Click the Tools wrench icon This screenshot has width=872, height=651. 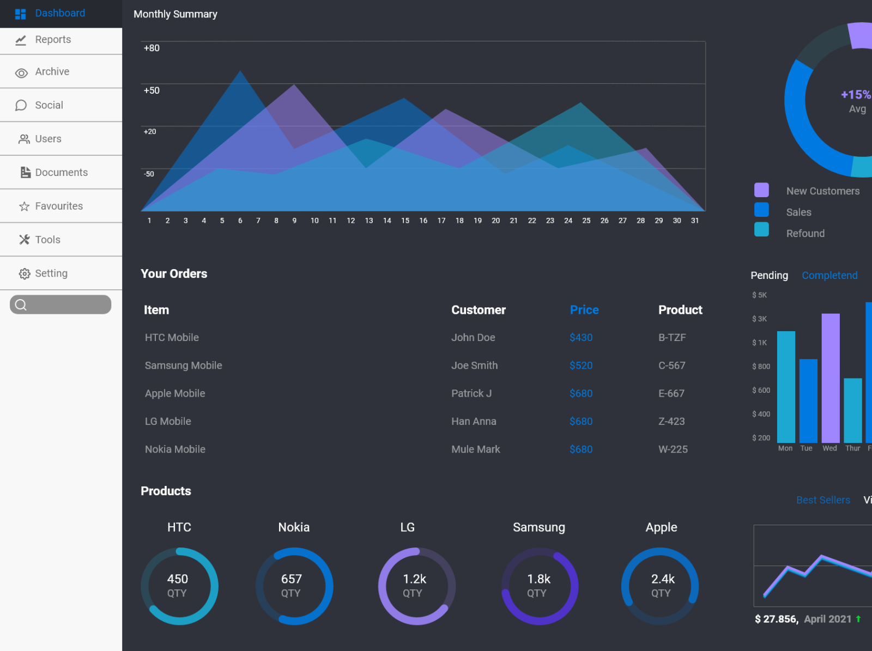pyautogui.click(x=25, y=240)
